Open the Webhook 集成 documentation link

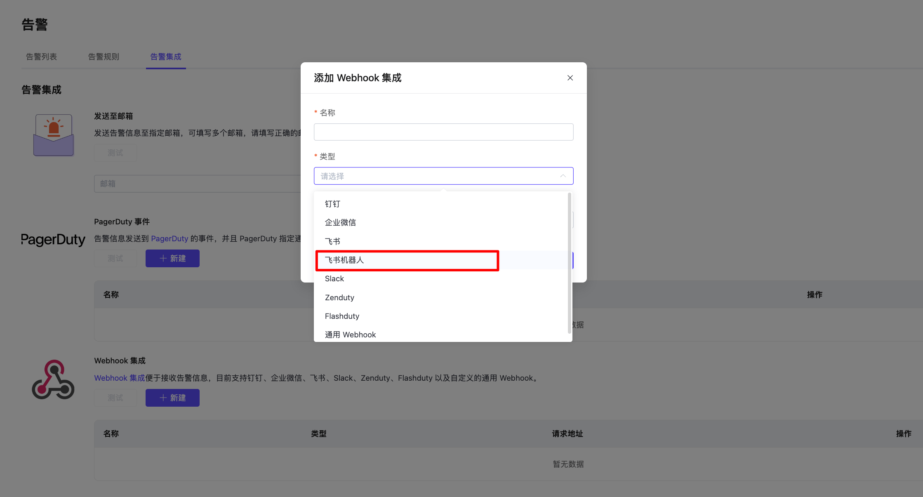(x=120, y=378)
